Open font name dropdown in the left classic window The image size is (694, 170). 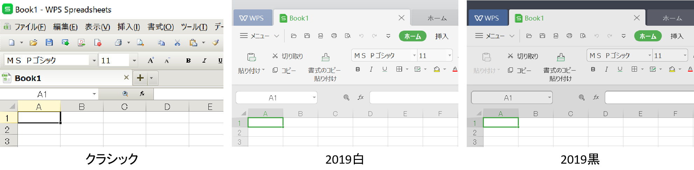click(94, 60)
